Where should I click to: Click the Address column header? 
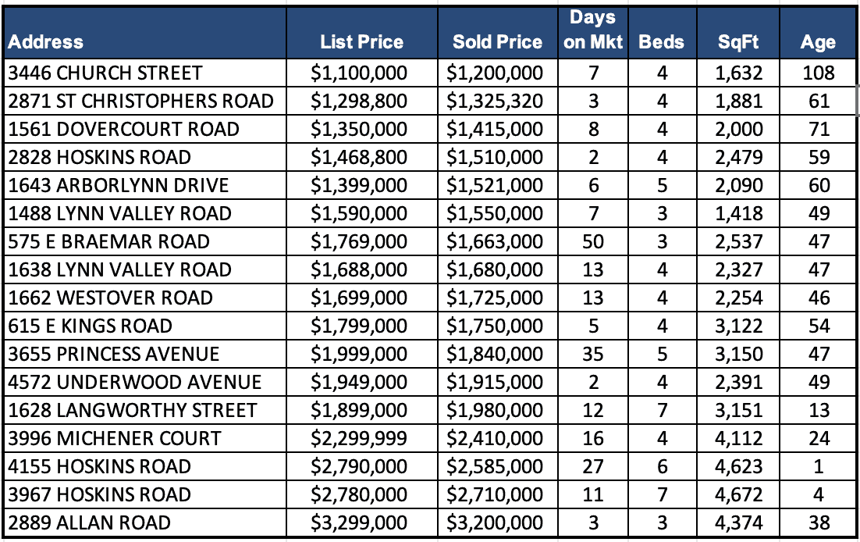pos(46,42)
